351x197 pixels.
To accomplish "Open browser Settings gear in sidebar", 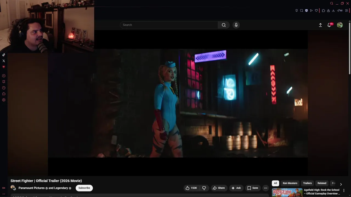I will click(4, 100).
